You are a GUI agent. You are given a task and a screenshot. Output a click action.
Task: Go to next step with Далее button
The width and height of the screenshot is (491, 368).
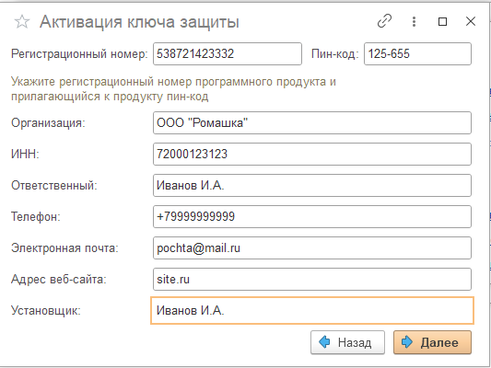[432, 342]
